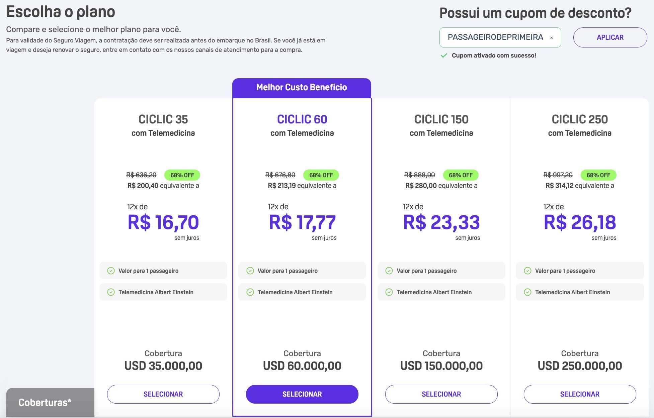
Task: Click check icon for CICLIC 250 Telemedicina Albert Einstein
Action: [x=527, y=292]
